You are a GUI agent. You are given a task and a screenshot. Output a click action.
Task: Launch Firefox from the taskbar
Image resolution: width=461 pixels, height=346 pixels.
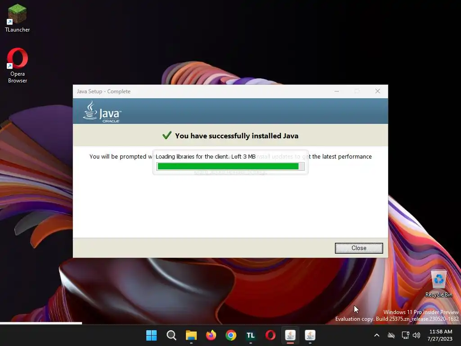pos(211,335)
